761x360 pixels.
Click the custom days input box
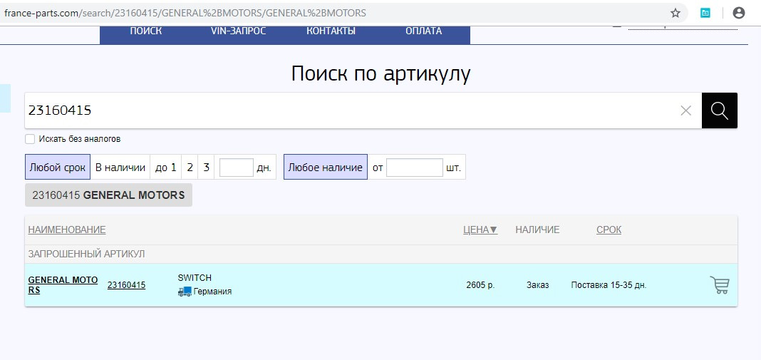(237, 168)
